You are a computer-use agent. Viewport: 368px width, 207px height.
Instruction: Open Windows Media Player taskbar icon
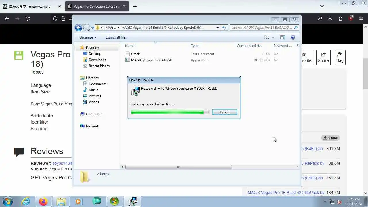click(78, 201)
